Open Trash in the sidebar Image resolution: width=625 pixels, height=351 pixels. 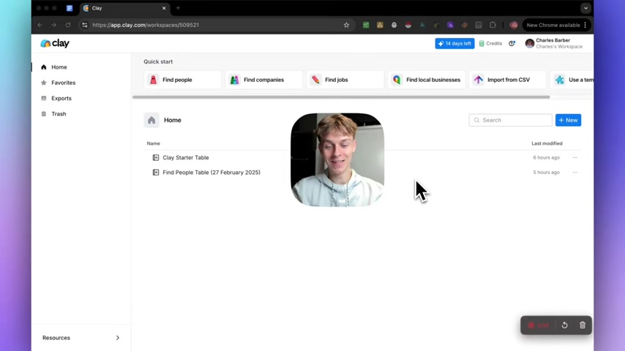(x=59, y=113)
